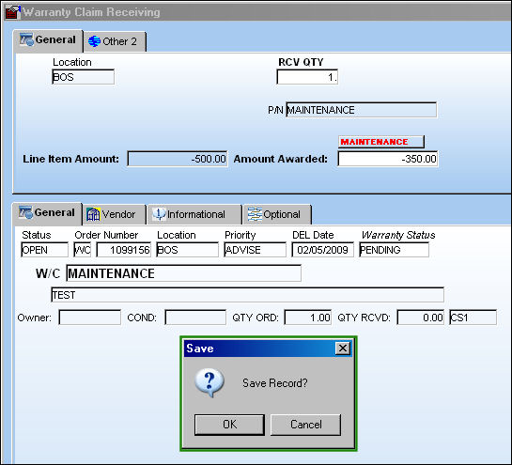Click the QTY RCVD field
The width and height of the screenshot is (512, 465).
[x=421, y=318]
